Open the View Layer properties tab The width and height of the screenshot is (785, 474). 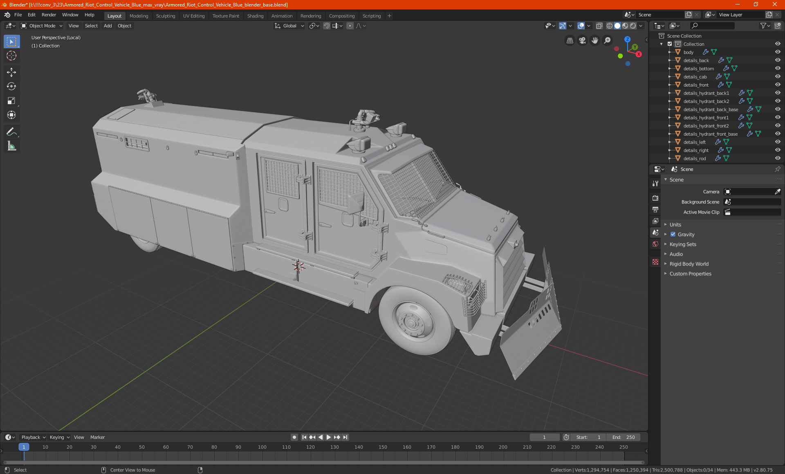655,221
